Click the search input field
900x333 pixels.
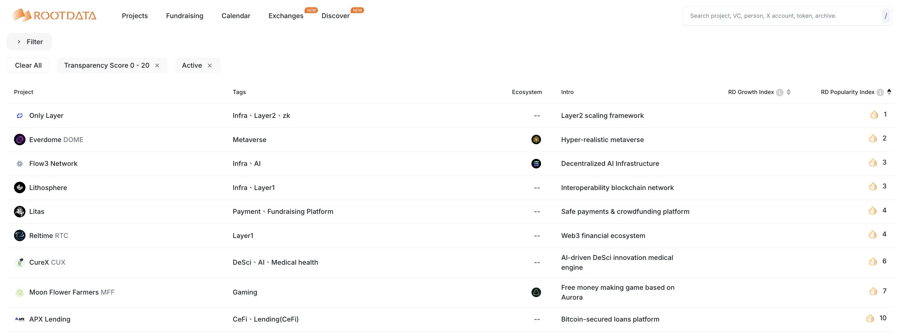point(786,15)
